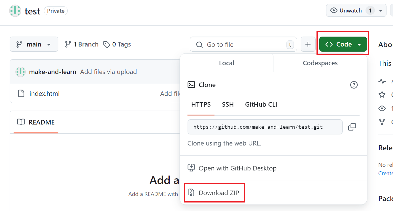Copy the clone URL to clipboard icon
Screen dimensions: 393x211
pos(352,127)
